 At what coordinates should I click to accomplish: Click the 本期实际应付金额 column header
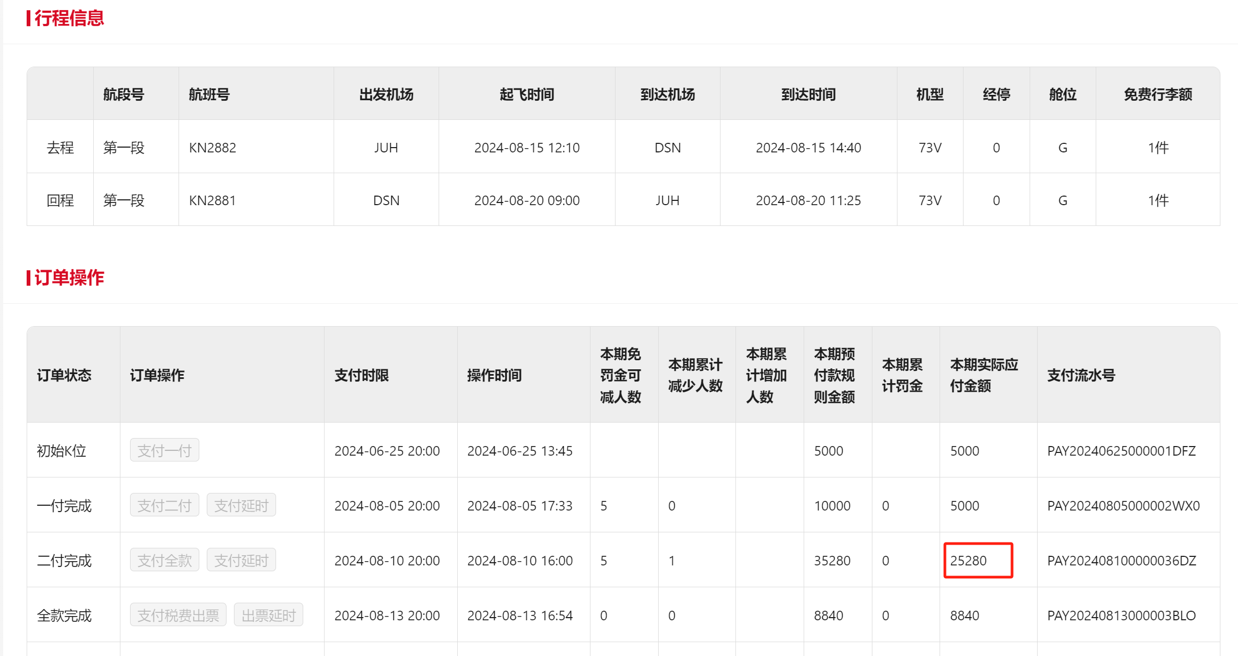pyautogui.click(x=983, y=375)
